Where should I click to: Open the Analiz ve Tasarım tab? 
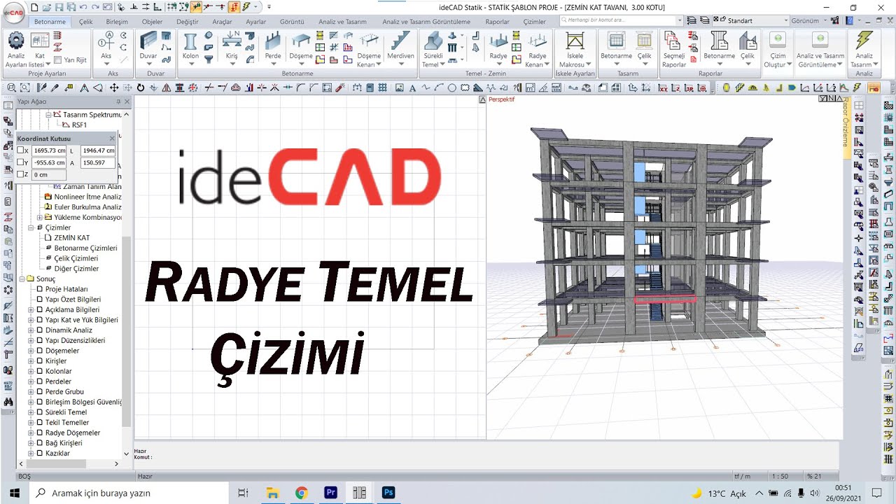pos(342,22)
